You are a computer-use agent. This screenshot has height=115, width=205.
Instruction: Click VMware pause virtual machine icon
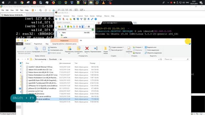[x=33, y=10]
